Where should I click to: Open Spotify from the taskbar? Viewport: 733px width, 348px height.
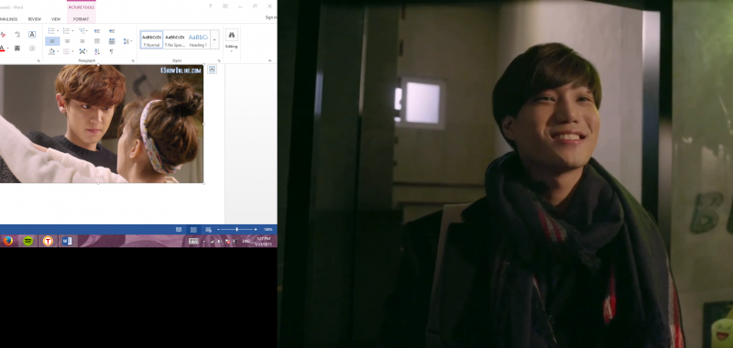(28, 241)
